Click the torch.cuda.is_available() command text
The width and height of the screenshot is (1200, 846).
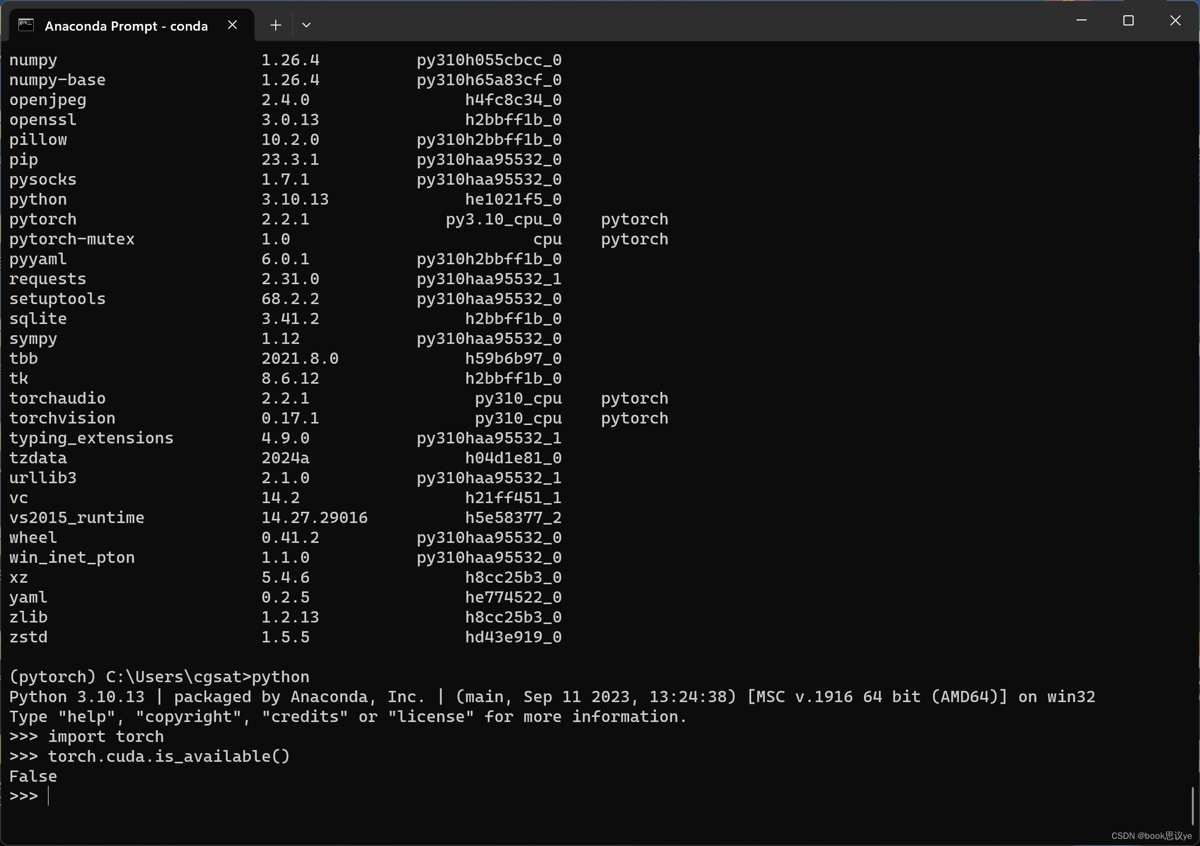pyautogui.click(x=169, y=756)
